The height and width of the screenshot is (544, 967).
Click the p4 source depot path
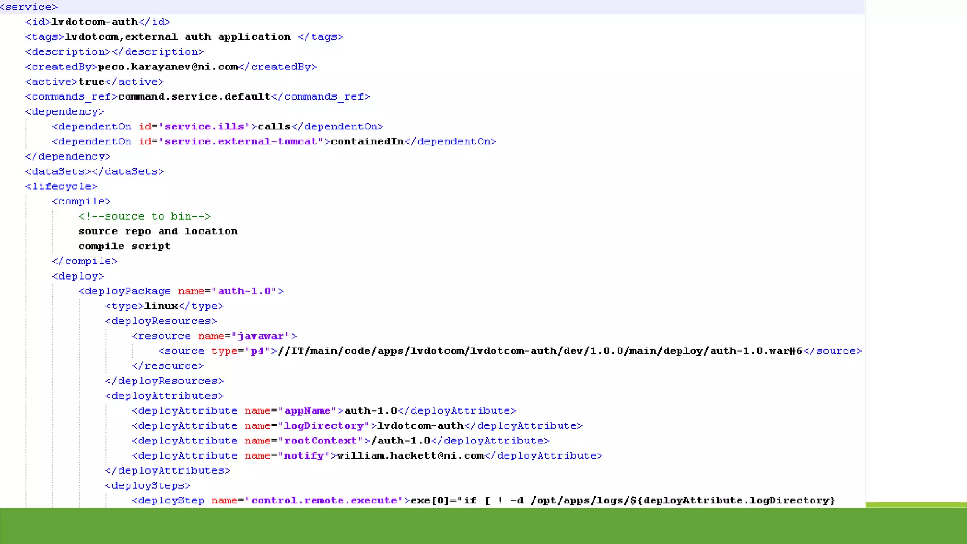540,351
